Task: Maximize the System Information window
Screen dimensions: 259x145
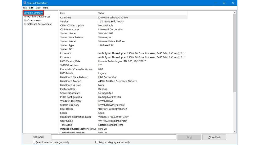Action: coord(224,3)
